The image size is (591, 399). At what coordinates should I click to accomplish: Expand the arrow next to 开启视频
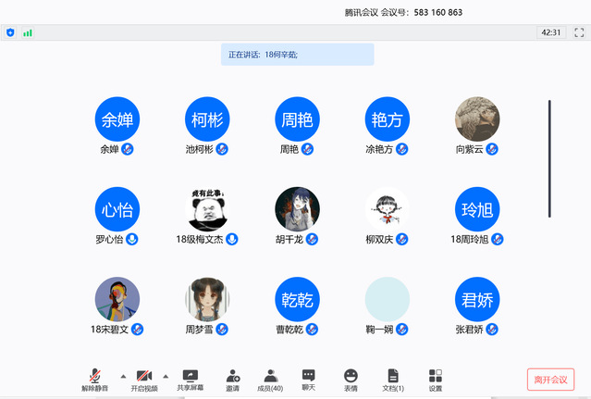click(166, 376)
